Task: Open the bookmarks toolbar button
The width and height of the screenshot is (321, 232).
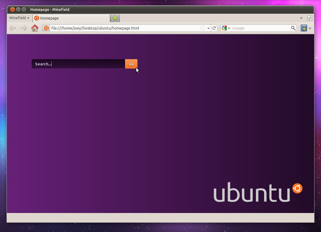Action: click(304, 28)
